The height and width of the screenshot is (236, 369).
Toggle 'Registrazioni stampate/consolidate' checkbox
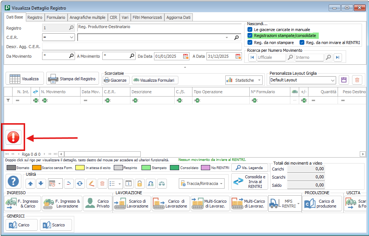point(250,36)
